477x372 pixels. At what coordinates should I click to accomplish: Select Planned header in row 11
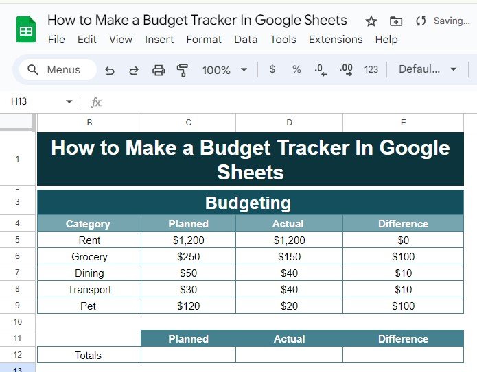[188, 338]
